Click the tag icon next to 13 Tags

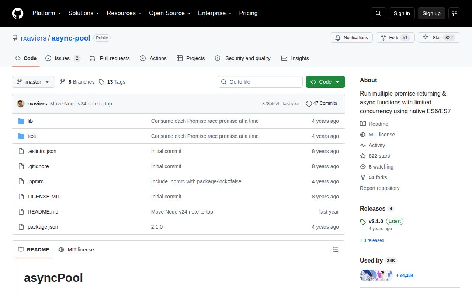click(x=102, y=82)
